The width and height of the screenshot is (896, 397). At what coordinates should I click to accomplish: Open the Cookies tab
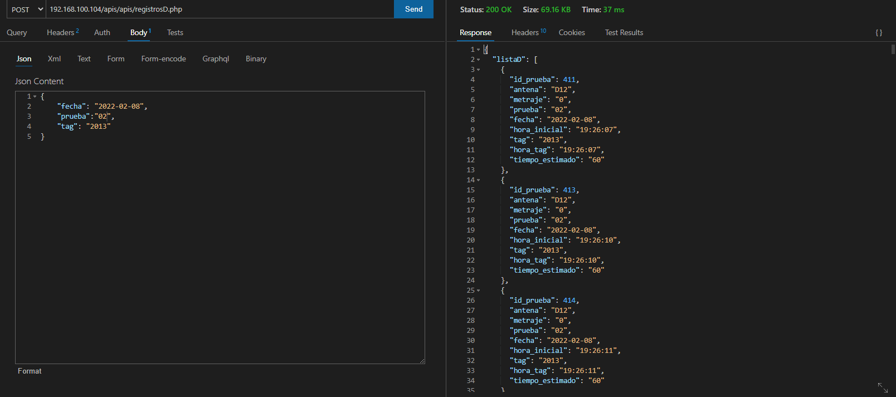tap(572, 32)
